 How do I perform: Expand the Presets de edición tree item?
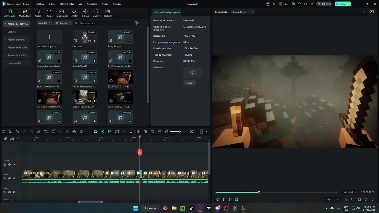(x=5, y=55)
